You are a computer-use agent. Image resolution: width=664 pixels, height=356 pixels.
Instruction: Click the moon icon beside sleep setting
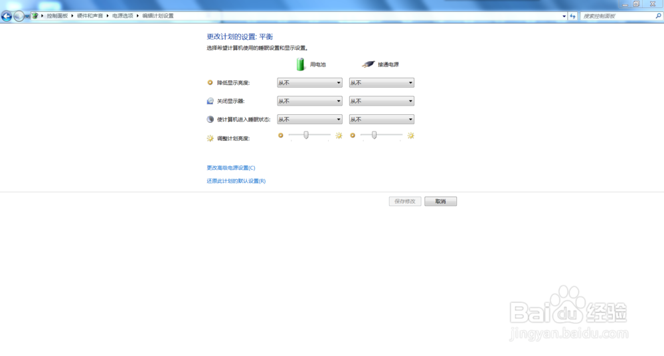tap(210, 120)
